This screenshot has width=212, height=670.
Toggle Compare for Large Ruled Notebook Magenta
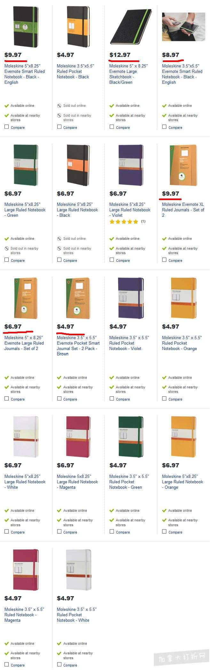coord(59,532)
